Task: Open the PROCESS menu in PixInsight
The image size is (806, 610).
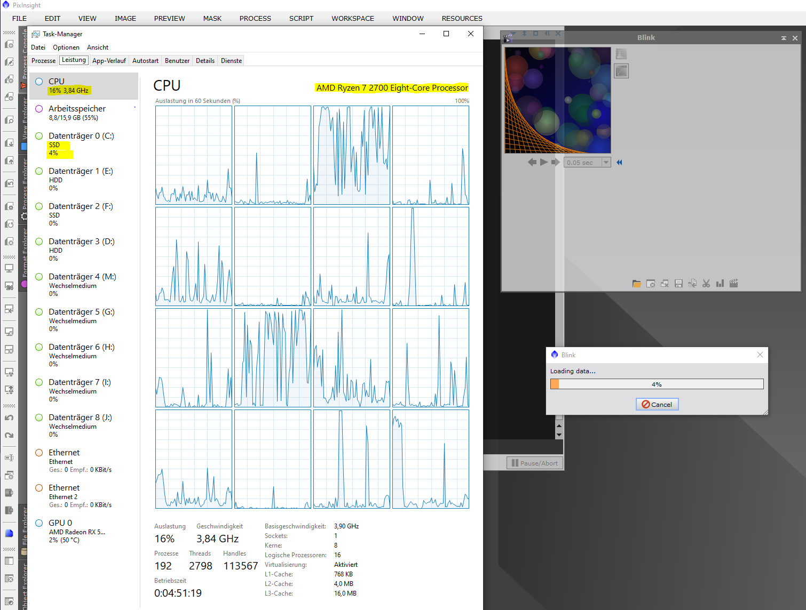Action: 255,18
